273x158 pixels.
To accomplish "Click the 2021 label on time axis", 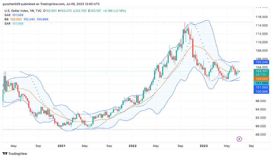I will click(x=61, y=146).
